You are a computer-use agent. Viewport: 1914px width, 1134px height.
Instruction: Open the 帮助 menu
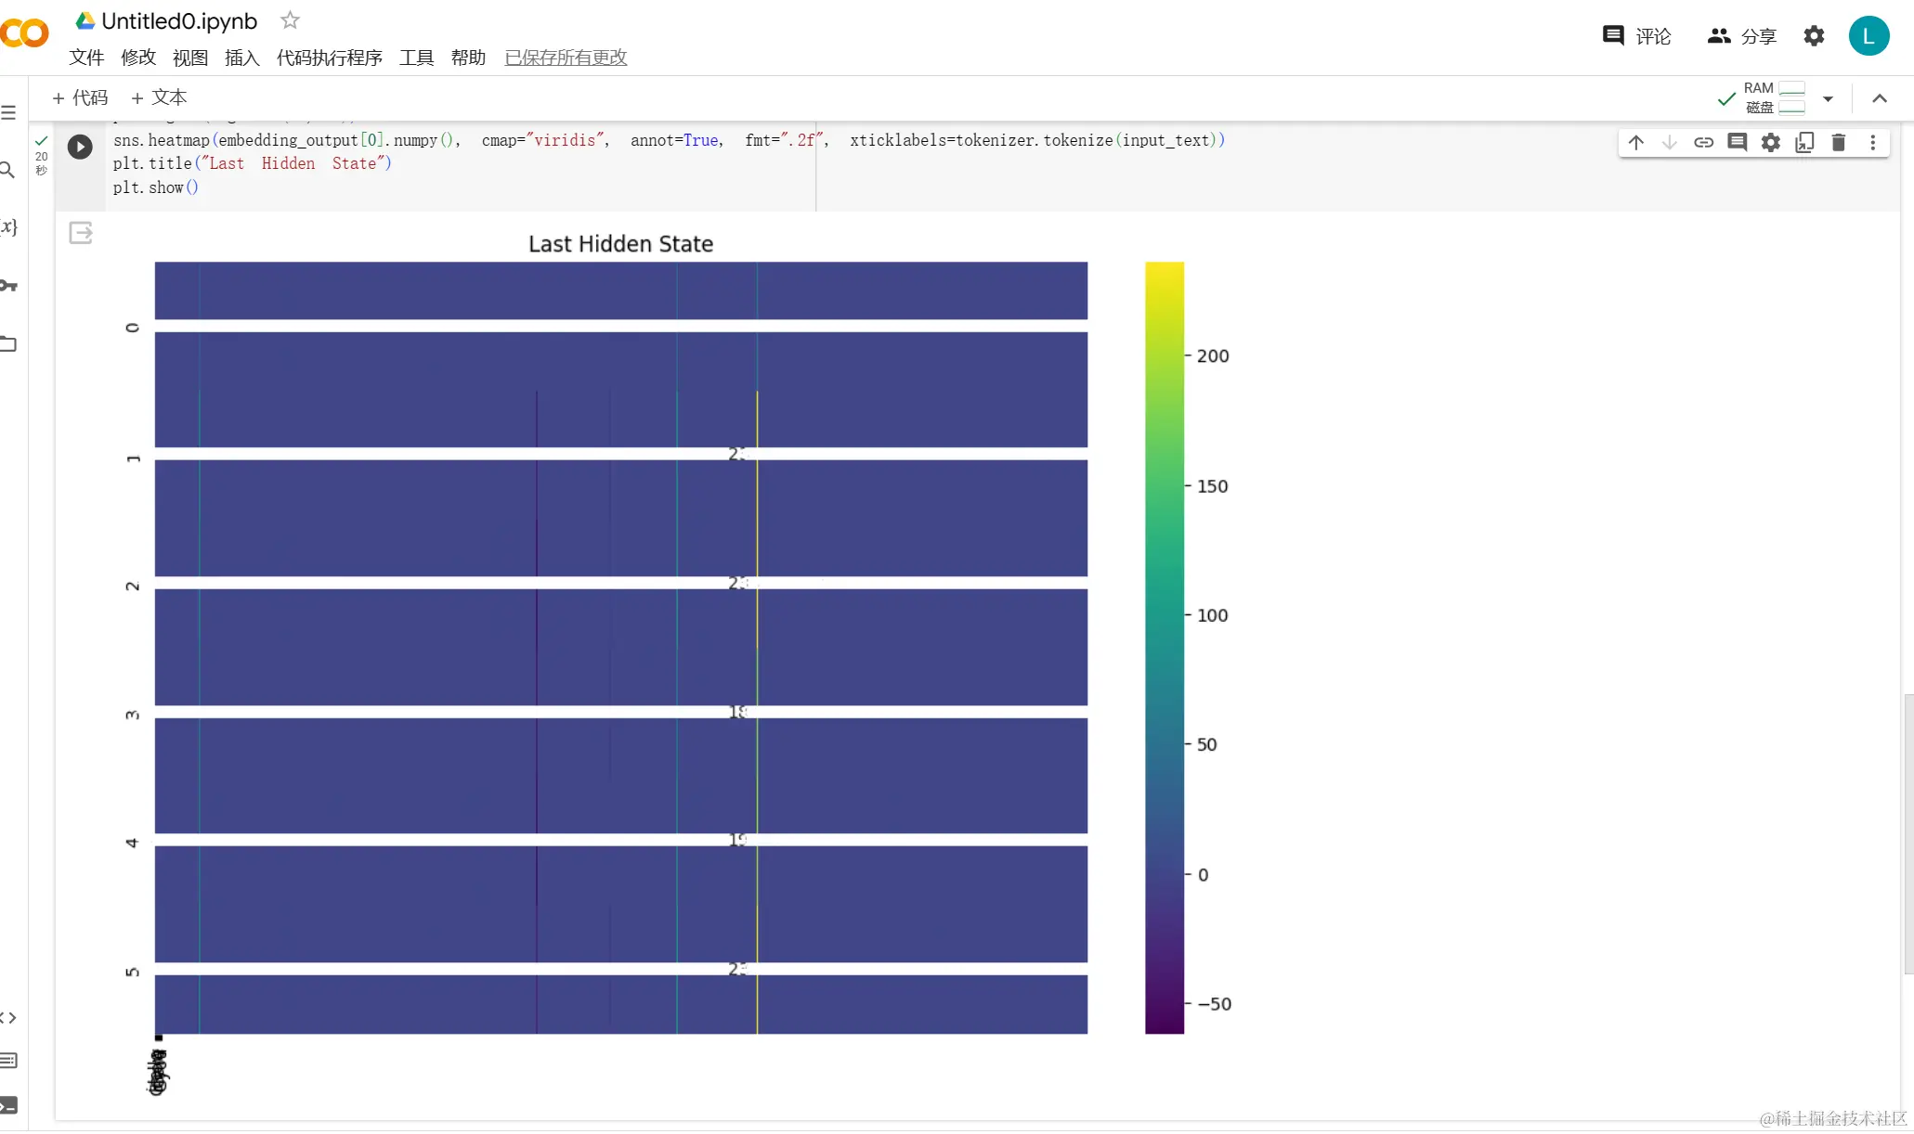coord(469,58)
